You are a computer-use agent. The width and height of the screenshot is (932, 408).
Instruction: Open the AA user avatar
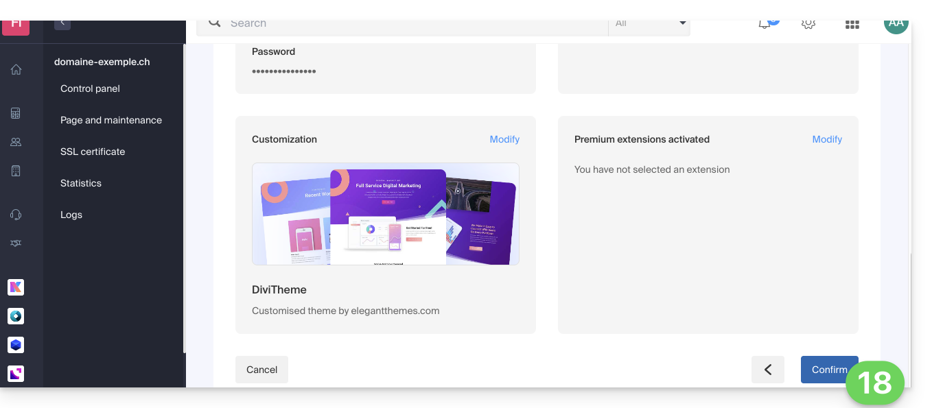[x=896, y=24]
